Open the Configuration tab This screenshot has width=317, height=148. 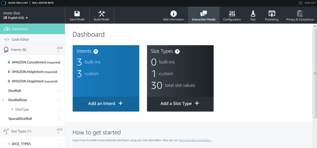232,15
